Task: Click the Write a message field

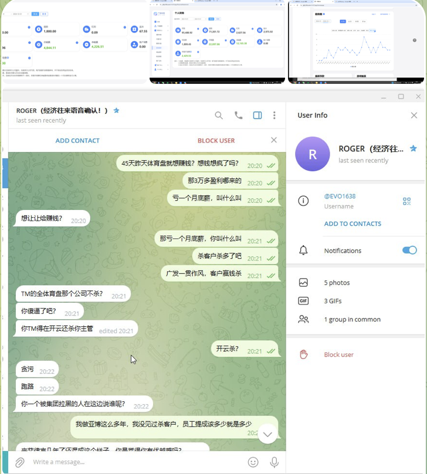Action: click(136, 462)
